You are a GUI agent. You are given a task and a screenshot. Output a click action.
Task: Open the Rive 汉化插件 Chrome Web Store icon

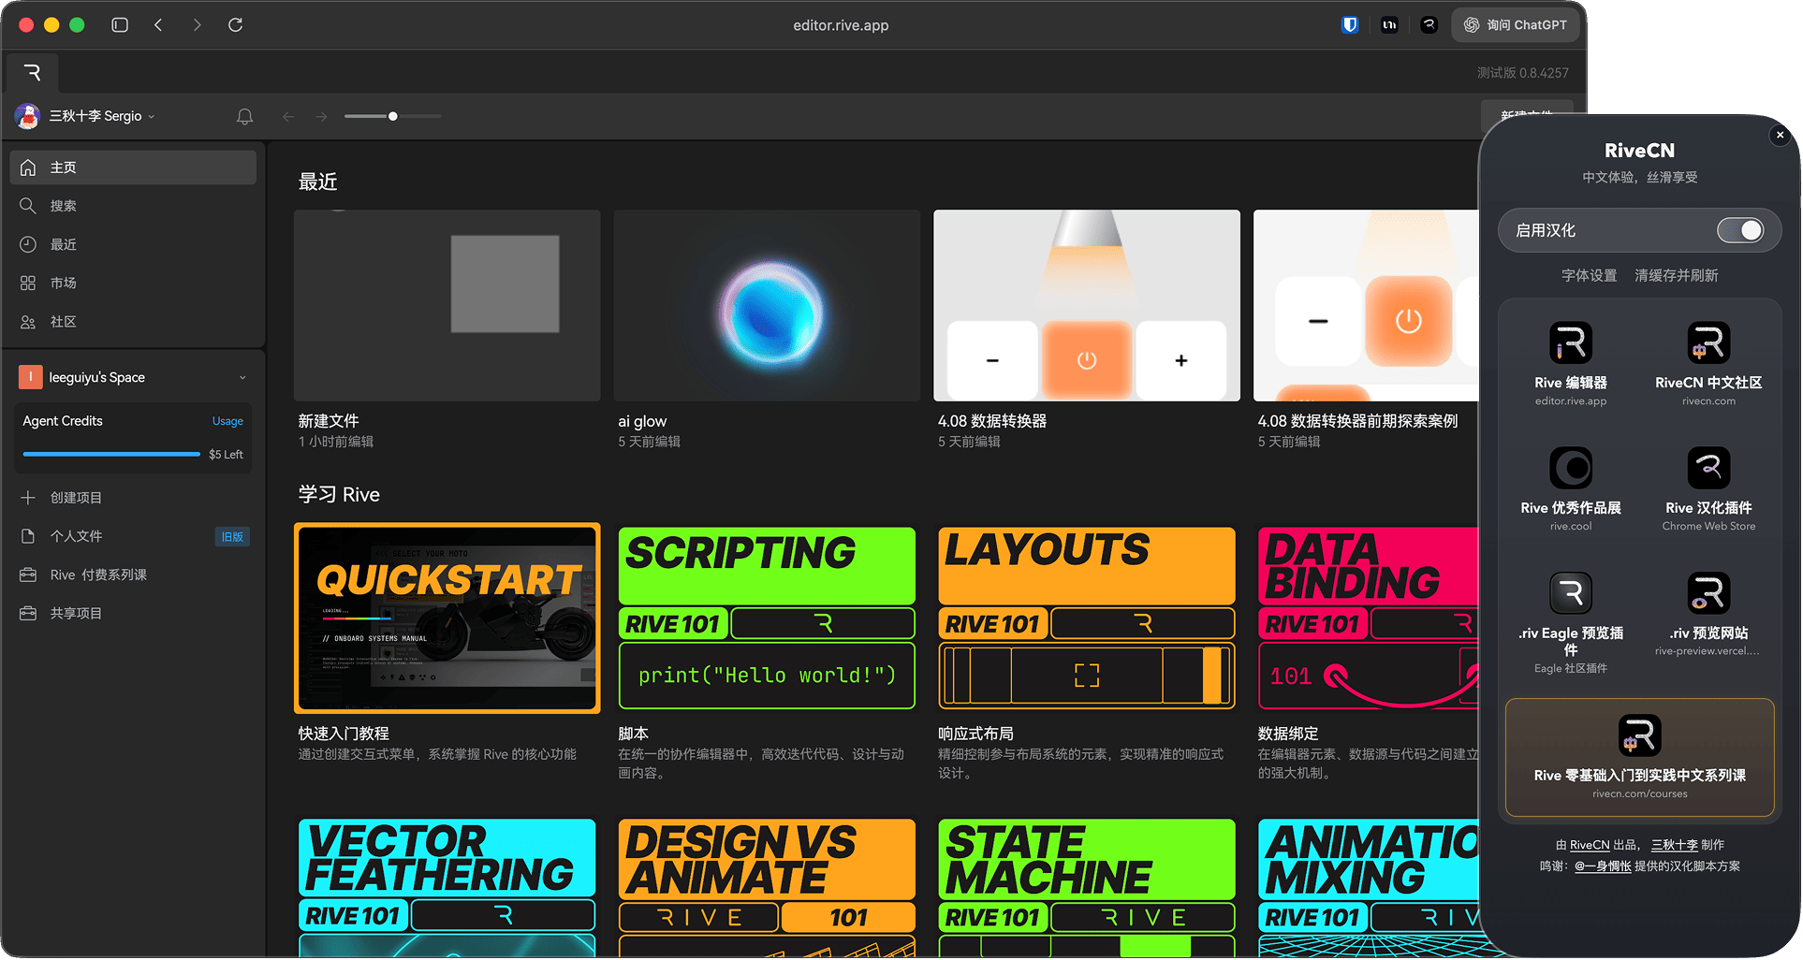[1708, 468]
